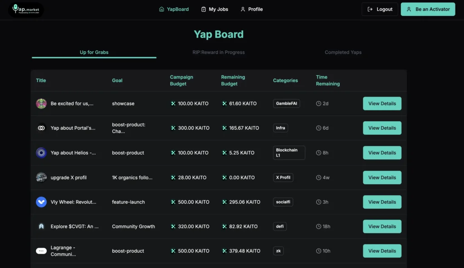The height and width of the screenshot is (268, 464).
Task: Click Kaito icon beside 61.60 KAITO
Action: (x=224, y=103)
